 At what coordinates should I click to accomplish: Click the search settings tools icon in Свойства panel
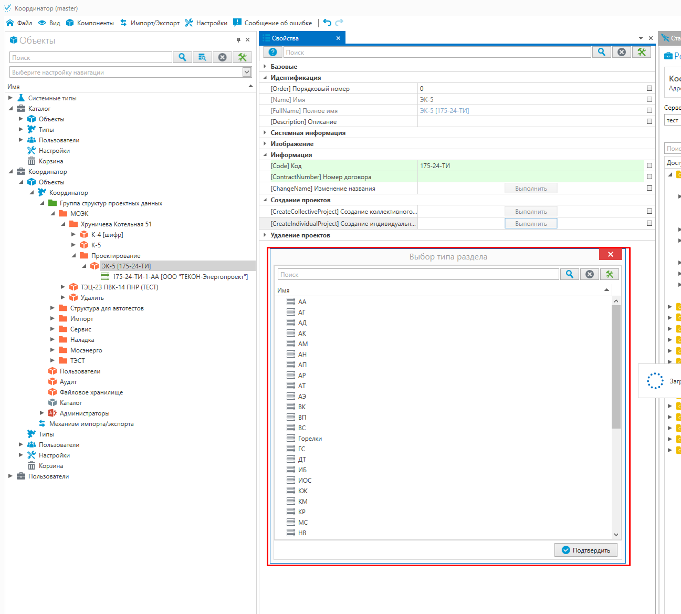point(641,52)
